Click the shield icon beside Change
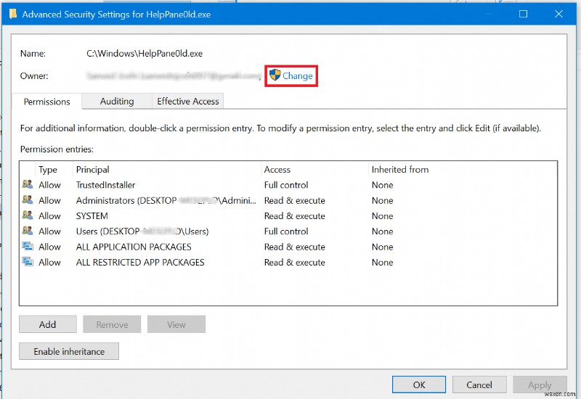 [x=275, y=75]
